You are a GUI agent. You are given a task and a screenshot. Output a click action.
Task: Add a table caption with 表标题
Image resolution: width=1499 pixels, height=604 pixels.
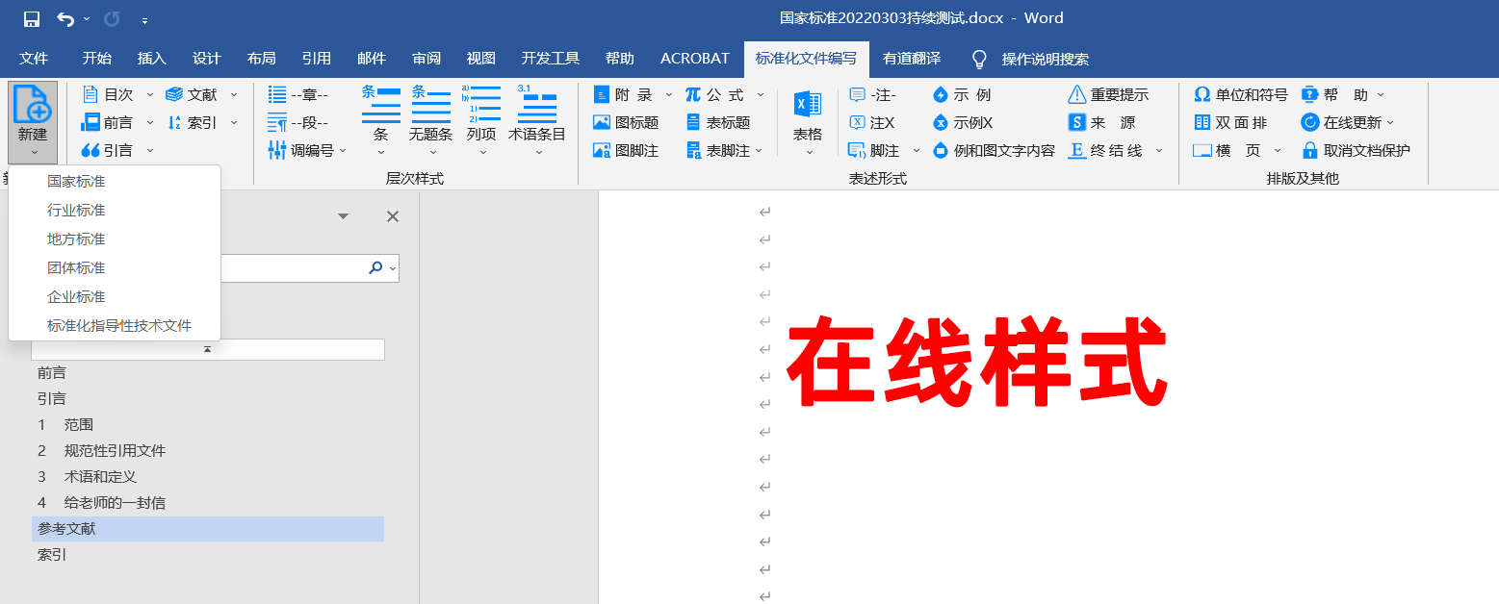(x=726, y=122)
